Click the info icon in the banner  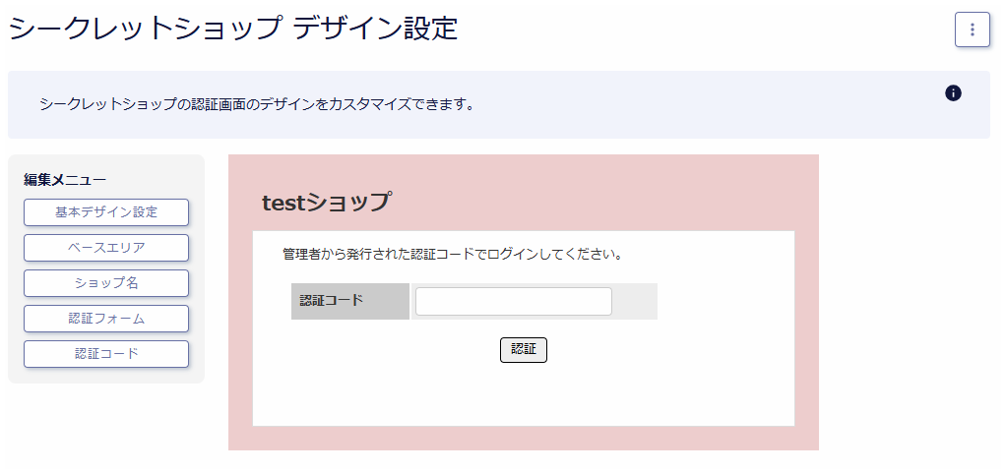click(953, 93)
